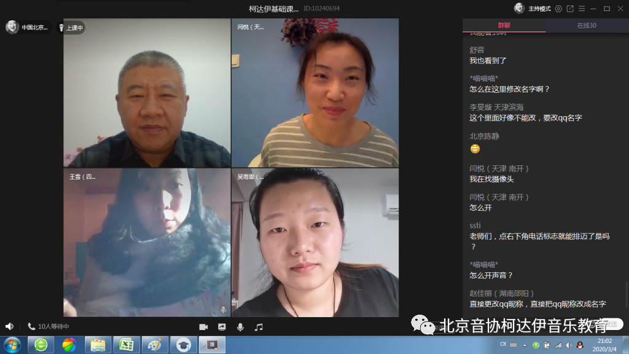The height and width of the screenshot is (354, 629).
Task: Open the green 360 browser from taskbar
Action: (x=41, y=345)
